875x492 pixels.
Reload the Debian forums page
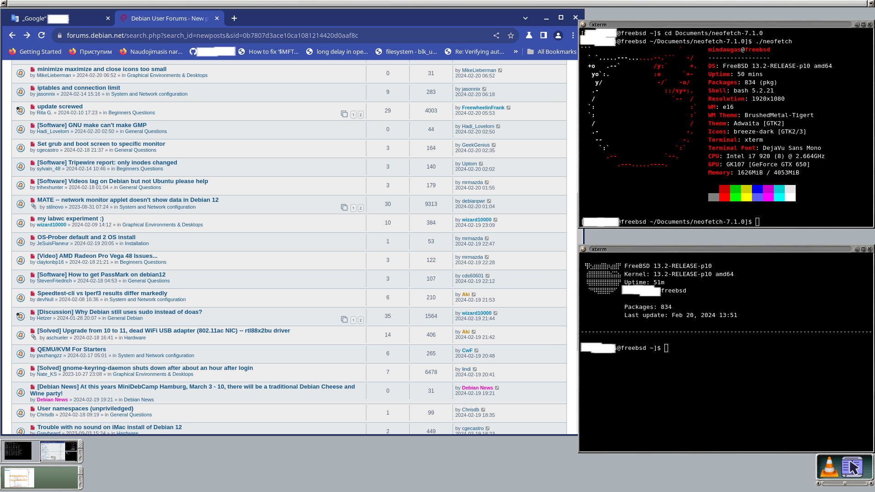[x=41, y=36]
